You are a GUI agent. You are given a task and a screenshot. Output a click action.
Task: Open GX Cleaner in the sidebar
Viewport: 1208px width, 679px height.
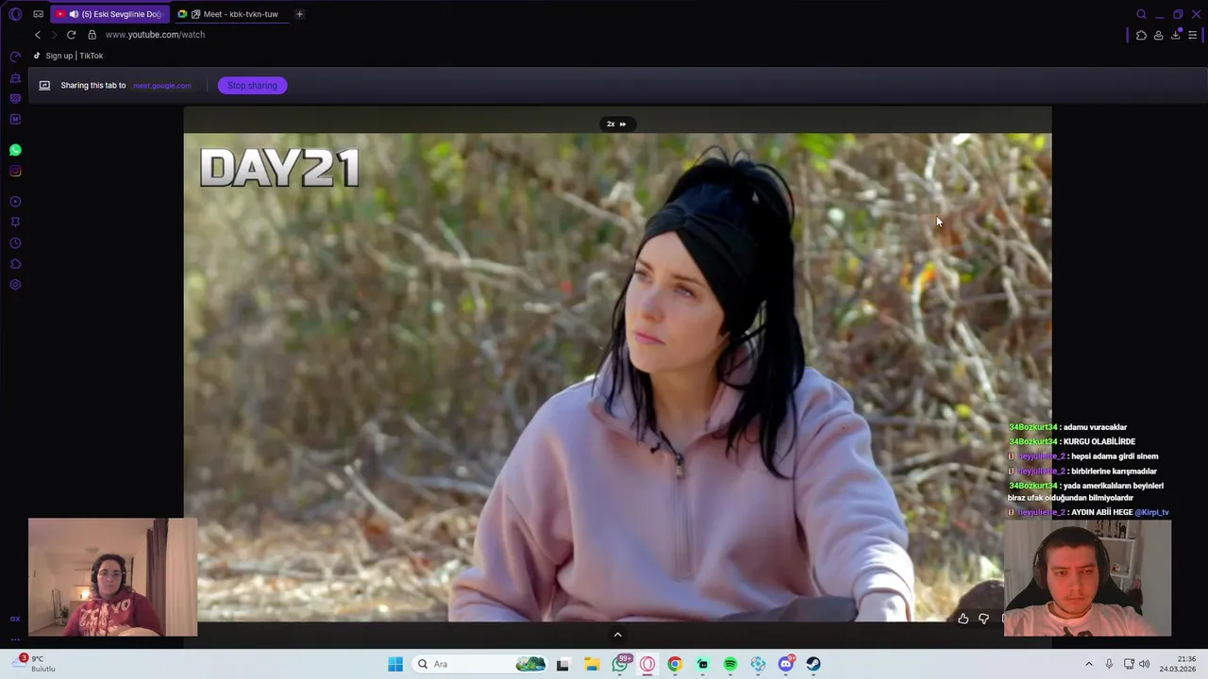[15, 77]
